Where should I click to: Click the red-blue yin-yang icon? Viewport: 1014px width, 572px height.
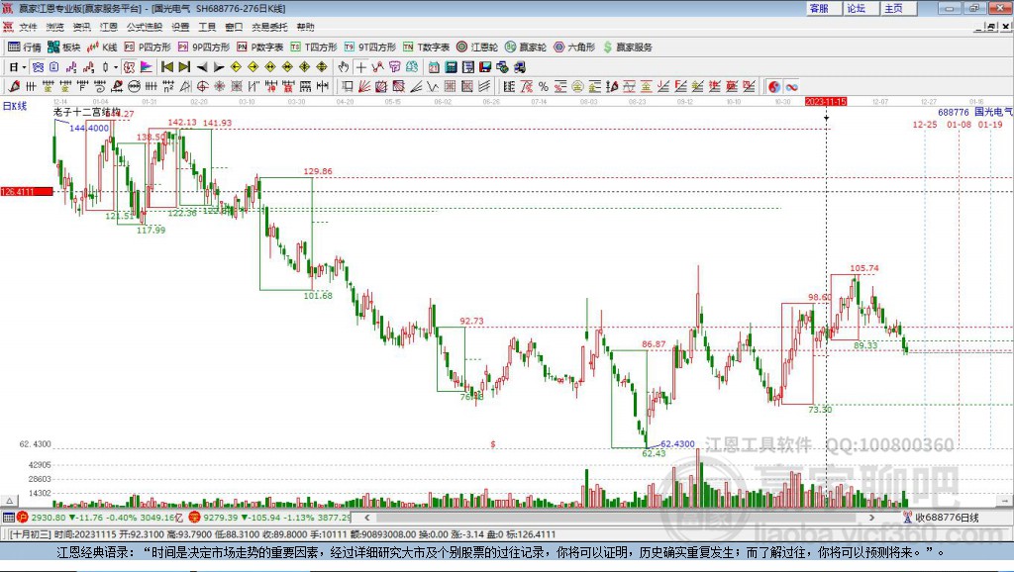click(x=774, y=87)
